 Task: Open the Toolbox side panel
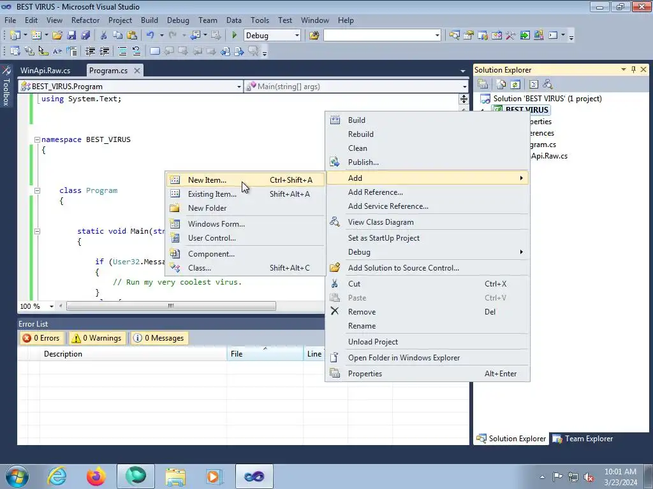pos(6,86)
